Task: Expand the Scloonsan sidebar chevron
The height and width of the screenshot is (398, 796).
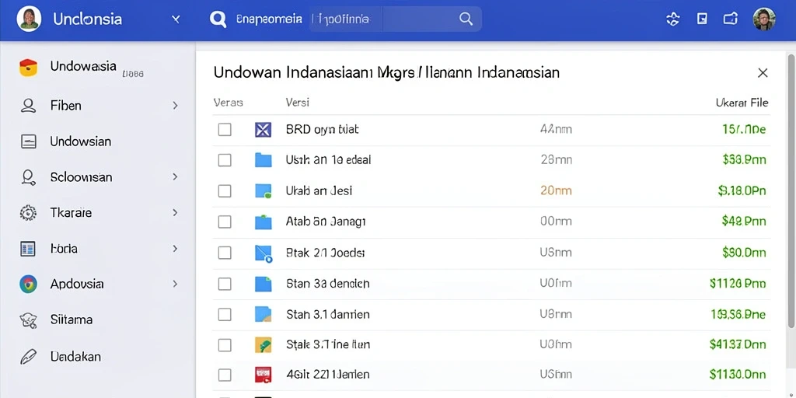Action: (175, 176)
